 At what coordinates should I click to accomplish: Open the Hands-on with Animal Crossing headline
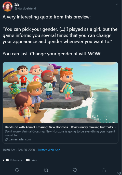60,127
